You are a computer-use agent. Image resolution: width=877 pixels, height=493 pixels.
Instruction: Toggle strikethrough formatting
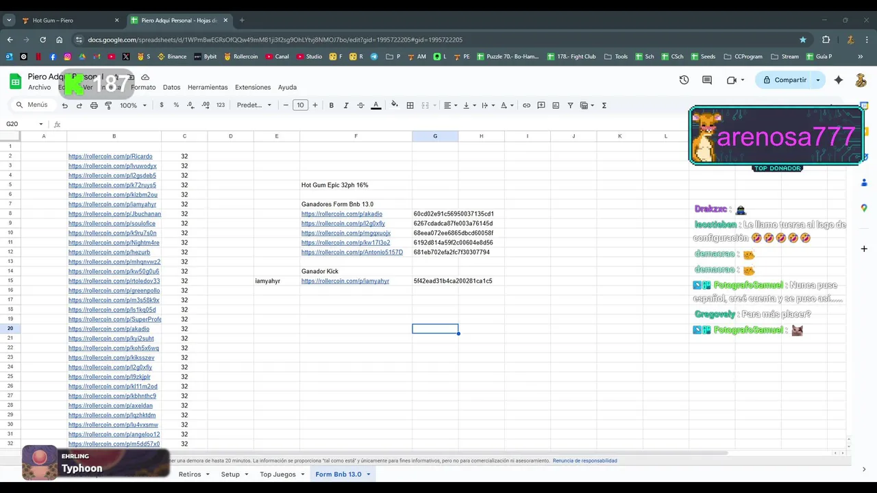tap(361, 105)
